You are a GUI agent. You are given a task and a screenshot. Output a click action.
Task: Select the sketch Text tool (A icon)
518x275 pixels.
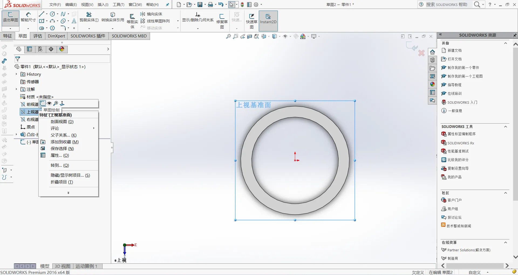pyautogui.click(x=74, y=21)
